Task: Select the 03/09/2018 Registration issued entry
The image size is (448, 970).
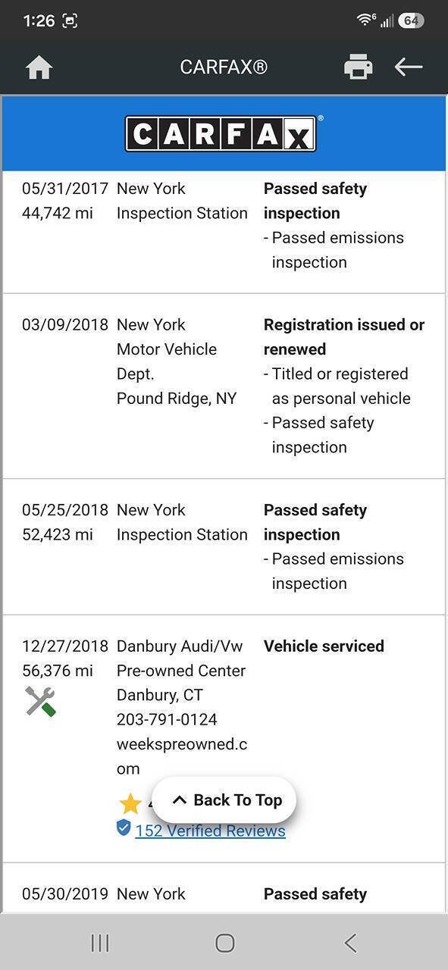Action: point(224,386)
